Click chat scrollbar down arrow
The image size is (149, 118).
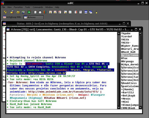[x=119, y=107]
